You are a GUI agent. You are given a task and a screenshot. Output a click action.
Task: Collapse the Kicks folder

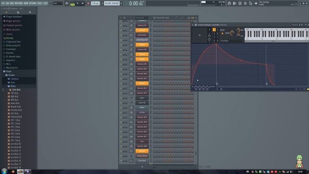point(13,86)
